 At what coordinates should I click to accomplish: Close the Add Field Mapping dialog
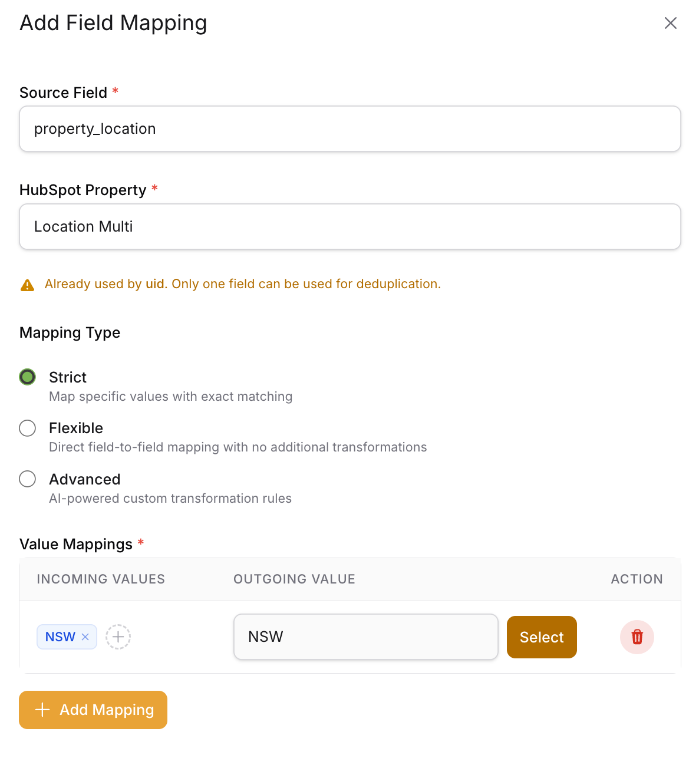(671, 24)
